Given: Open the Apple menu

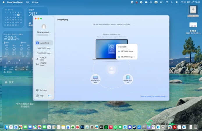Looking at the screenshot, I should click(3, 2).
